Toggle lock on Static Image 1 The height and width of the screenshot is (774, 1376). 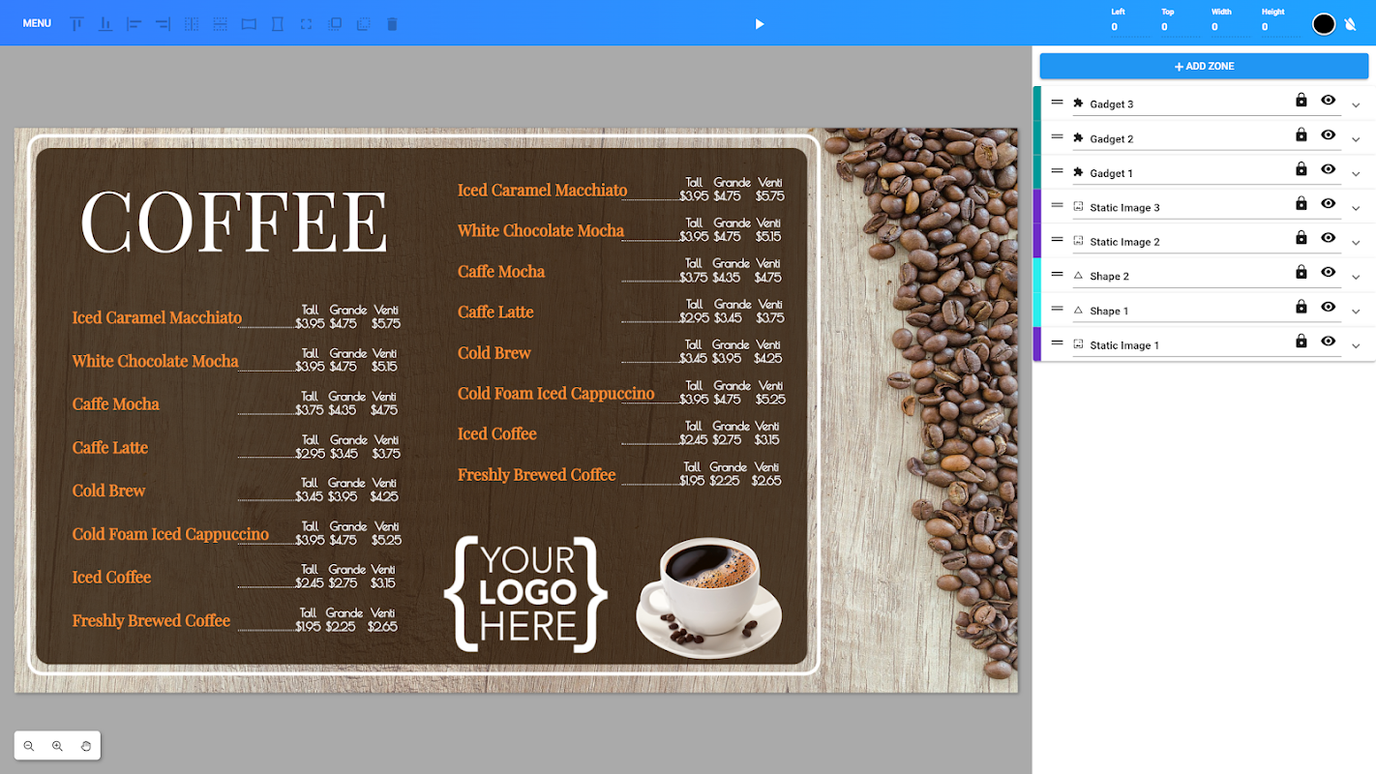[x=1301, y=341]
